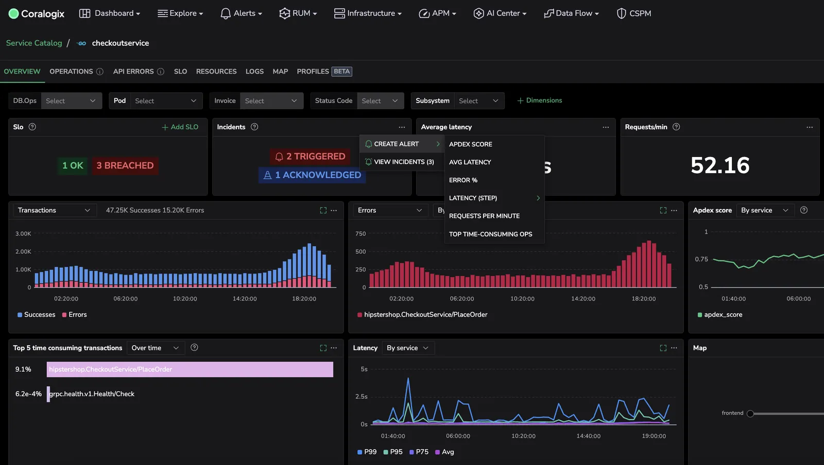Expand the Status Code Select dropdown

pos(380,101)
